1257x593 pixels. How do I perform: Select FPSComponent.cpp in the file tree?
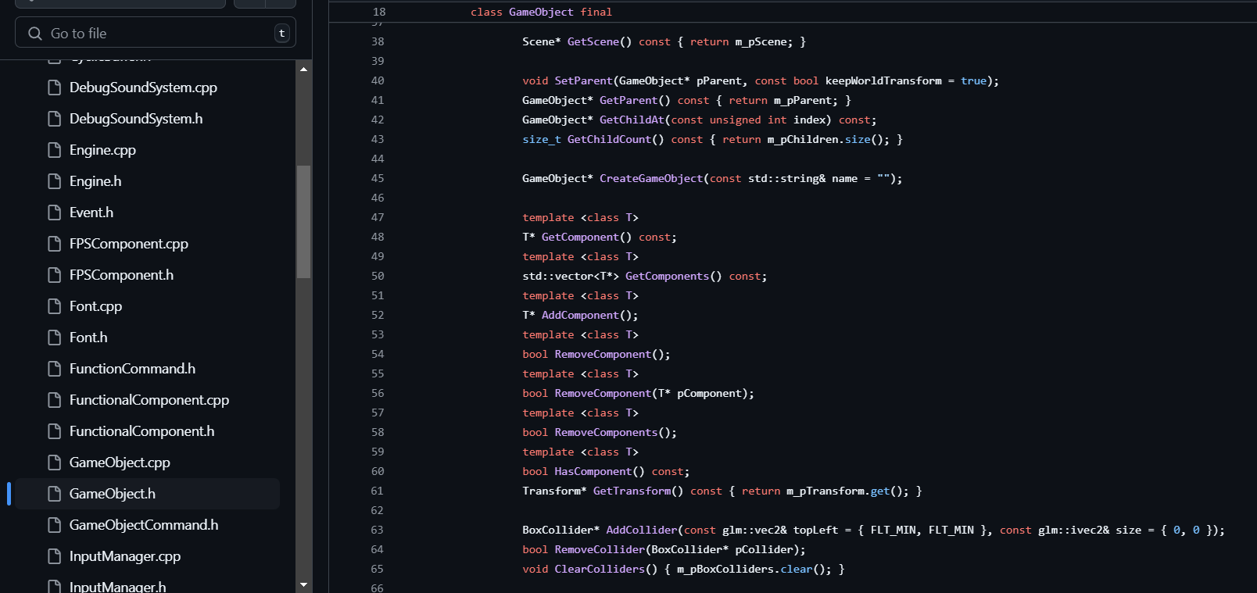(129, 244)
